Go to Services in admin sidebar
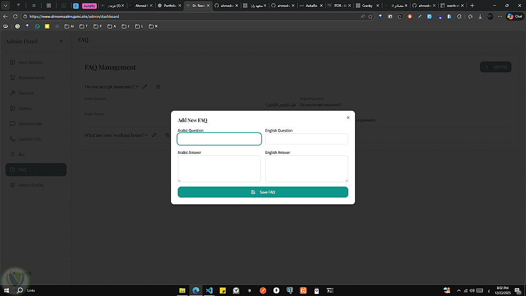This screenshot has height=296, width=526. pos(36,93)
